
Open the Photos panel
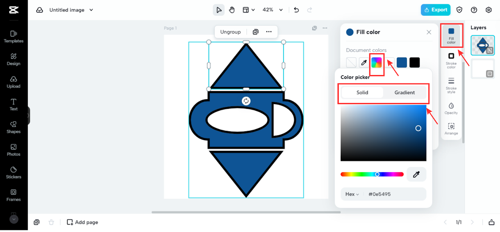pyautogui.click(x=14, y=150)
